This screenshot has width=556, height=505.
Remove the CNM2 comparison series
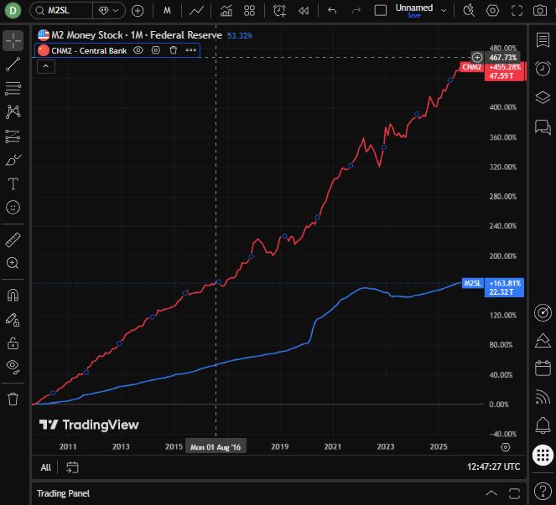pyautogui.click(x=173, y=50)
